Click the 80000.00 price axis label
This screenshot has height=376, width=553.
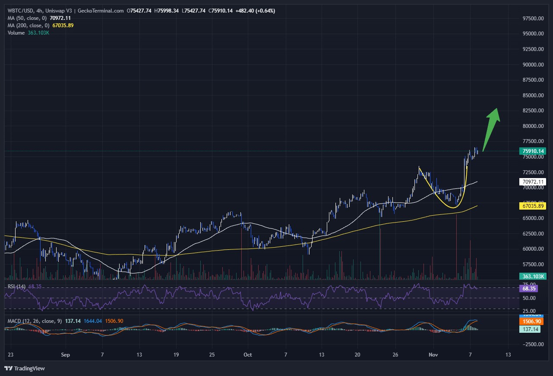pos(533,126)
